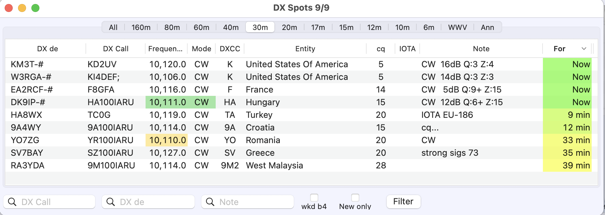Click the yellow 10,110.0 frequency cell
The width and height of the screenshot is (605, 215).
[167, 140]
